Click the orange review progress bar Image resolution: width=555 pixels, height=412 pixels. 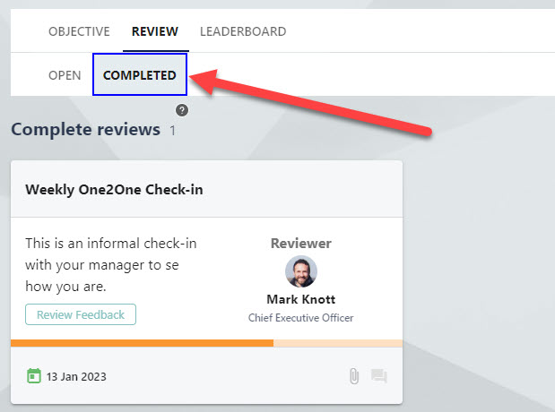coord(207,343)
